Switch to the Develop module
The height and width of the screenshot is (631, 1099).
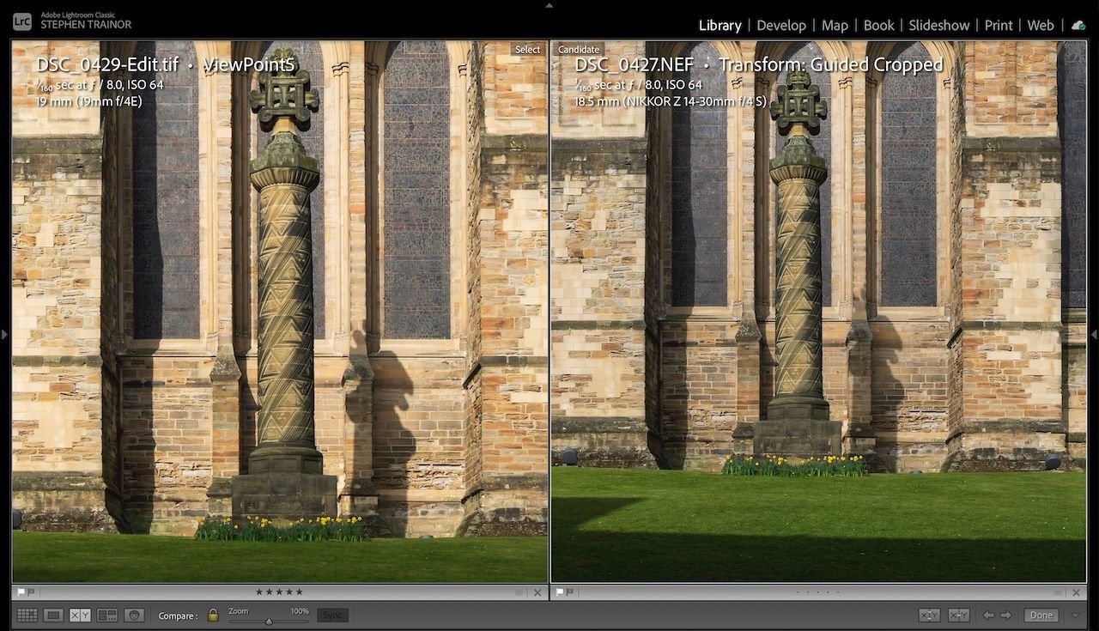click(781, 25)
